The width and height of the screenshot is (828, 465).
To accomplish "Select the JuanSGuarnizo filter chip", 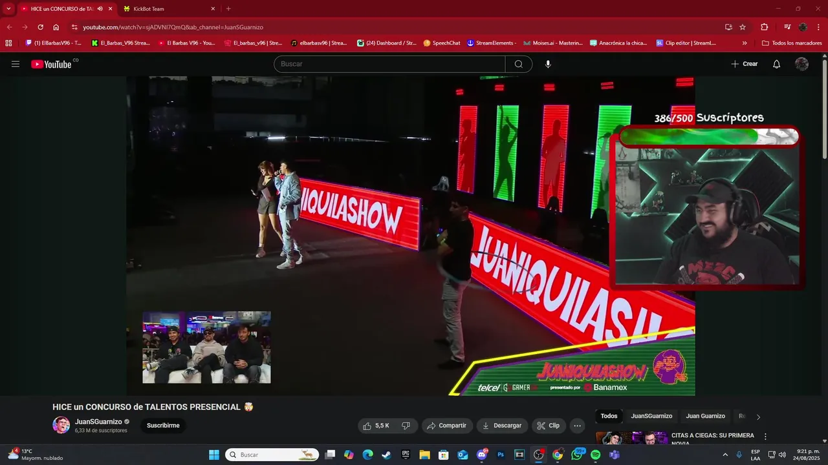I will 651,416.
